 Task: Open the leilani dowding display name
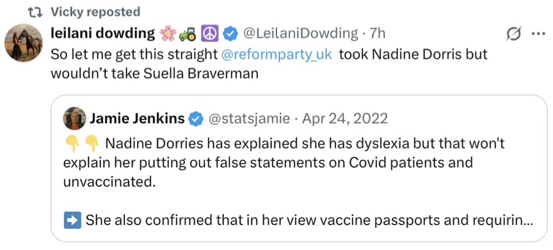103,34
